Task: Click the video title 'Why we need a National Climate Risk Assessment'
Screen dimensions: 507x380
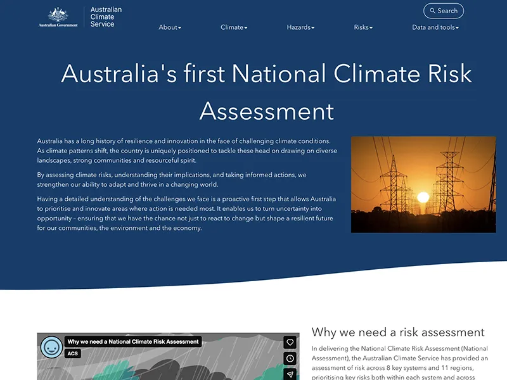Action: (x=133, y=342)
